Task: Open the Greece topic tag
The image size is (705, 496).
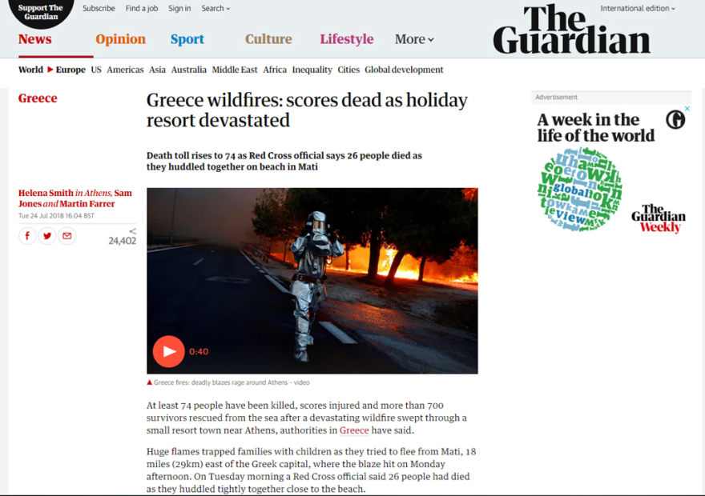Action: point(38,98)
